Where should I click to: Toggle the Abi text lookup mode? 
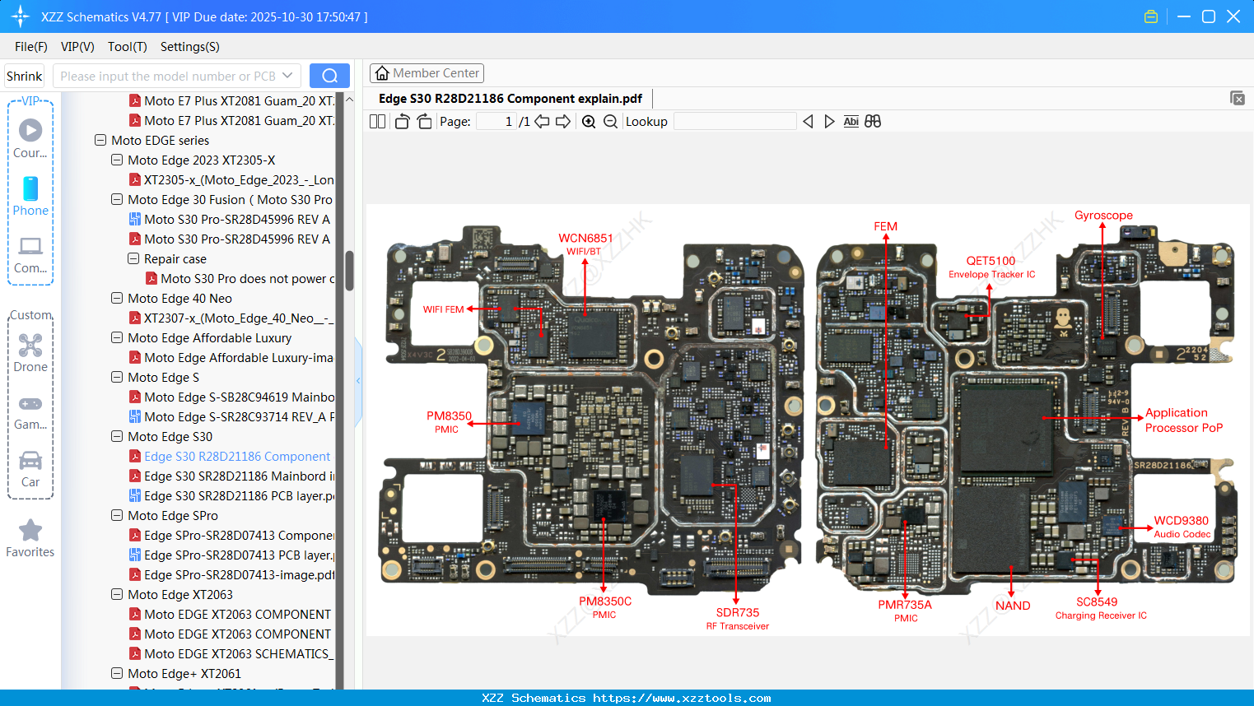851,121
